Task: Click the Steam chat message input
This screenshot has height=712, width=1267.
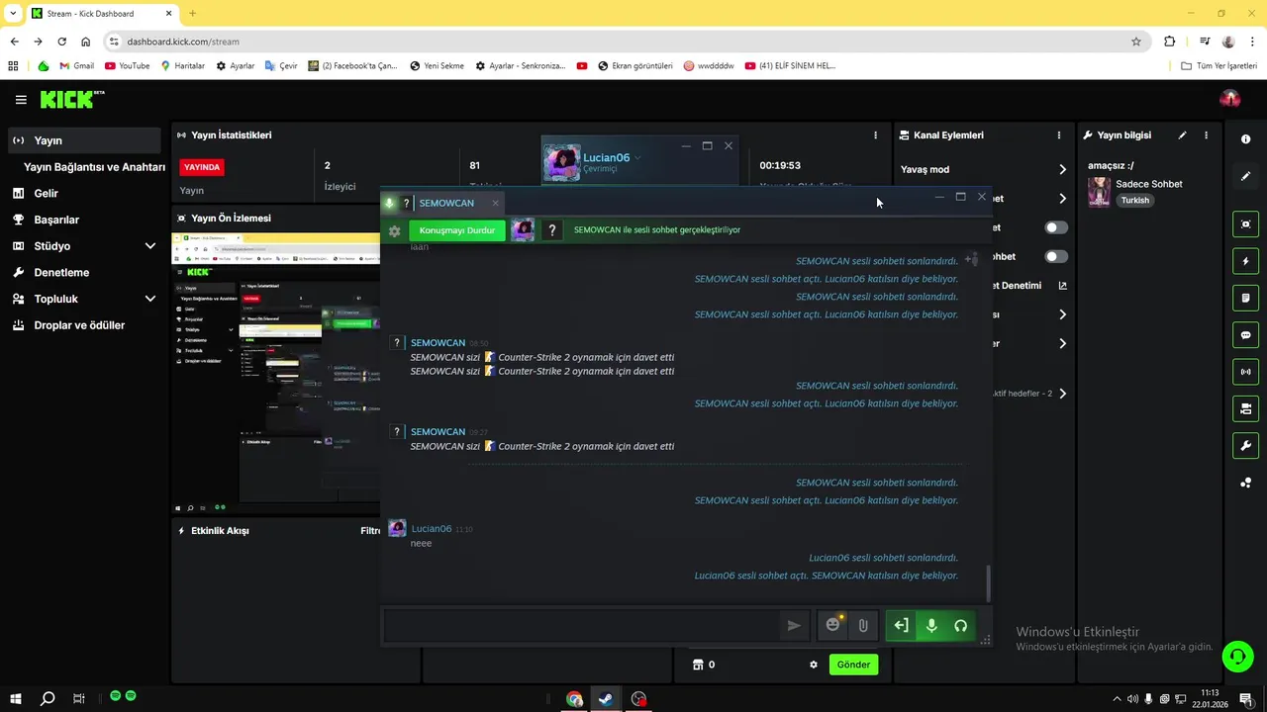Action: (x=582, y=626)
